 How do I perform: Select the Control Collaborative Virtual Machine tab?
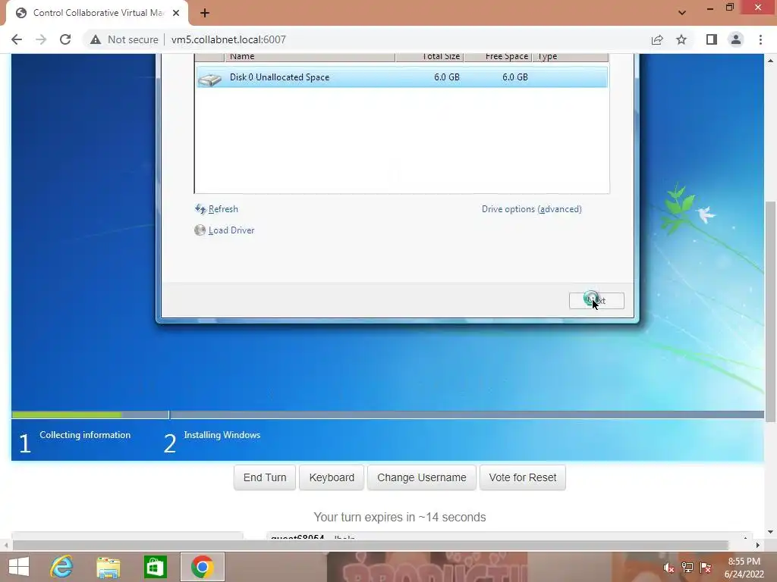coord(97,13)
